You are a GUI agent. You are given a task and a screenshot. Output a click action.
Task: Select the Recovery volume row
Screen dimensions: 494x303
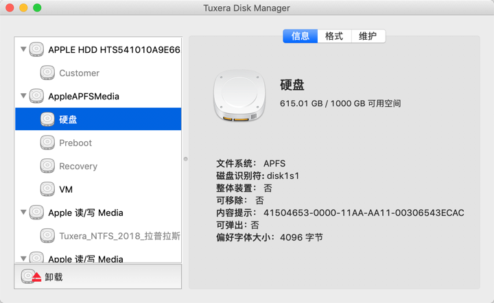(x=98, y=166)
